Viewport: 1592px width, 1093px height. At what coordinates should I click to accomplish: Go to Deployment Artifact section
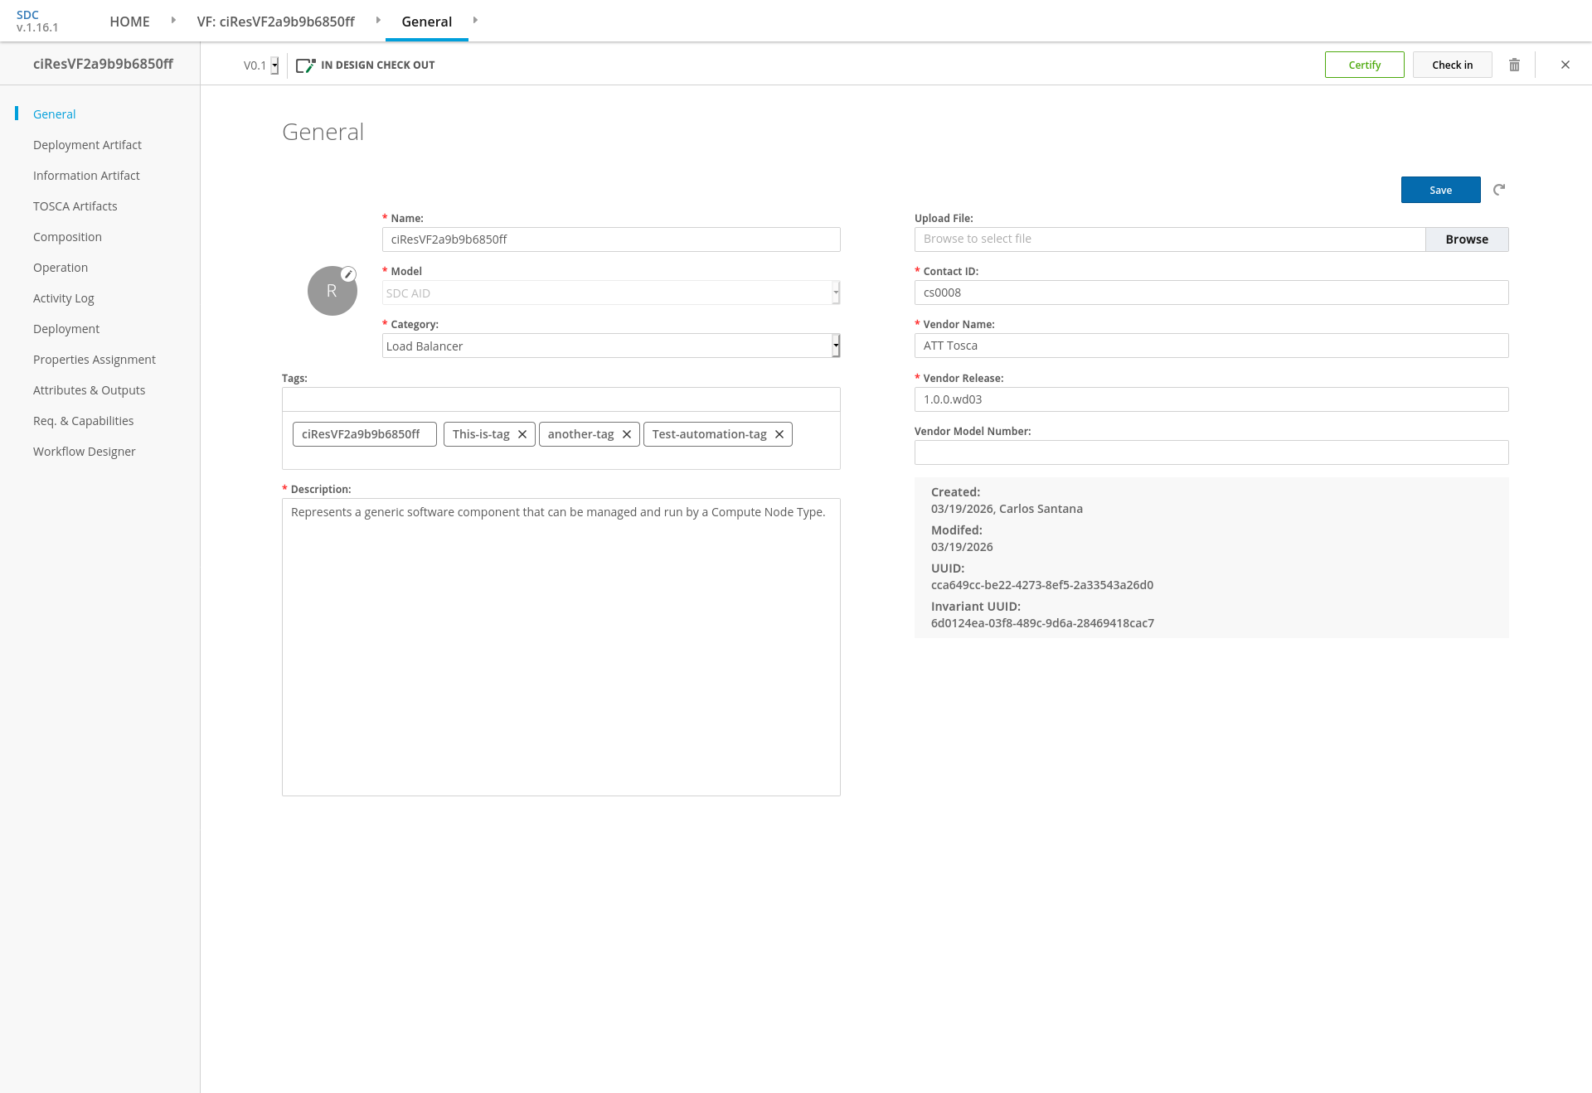(87, 145)
